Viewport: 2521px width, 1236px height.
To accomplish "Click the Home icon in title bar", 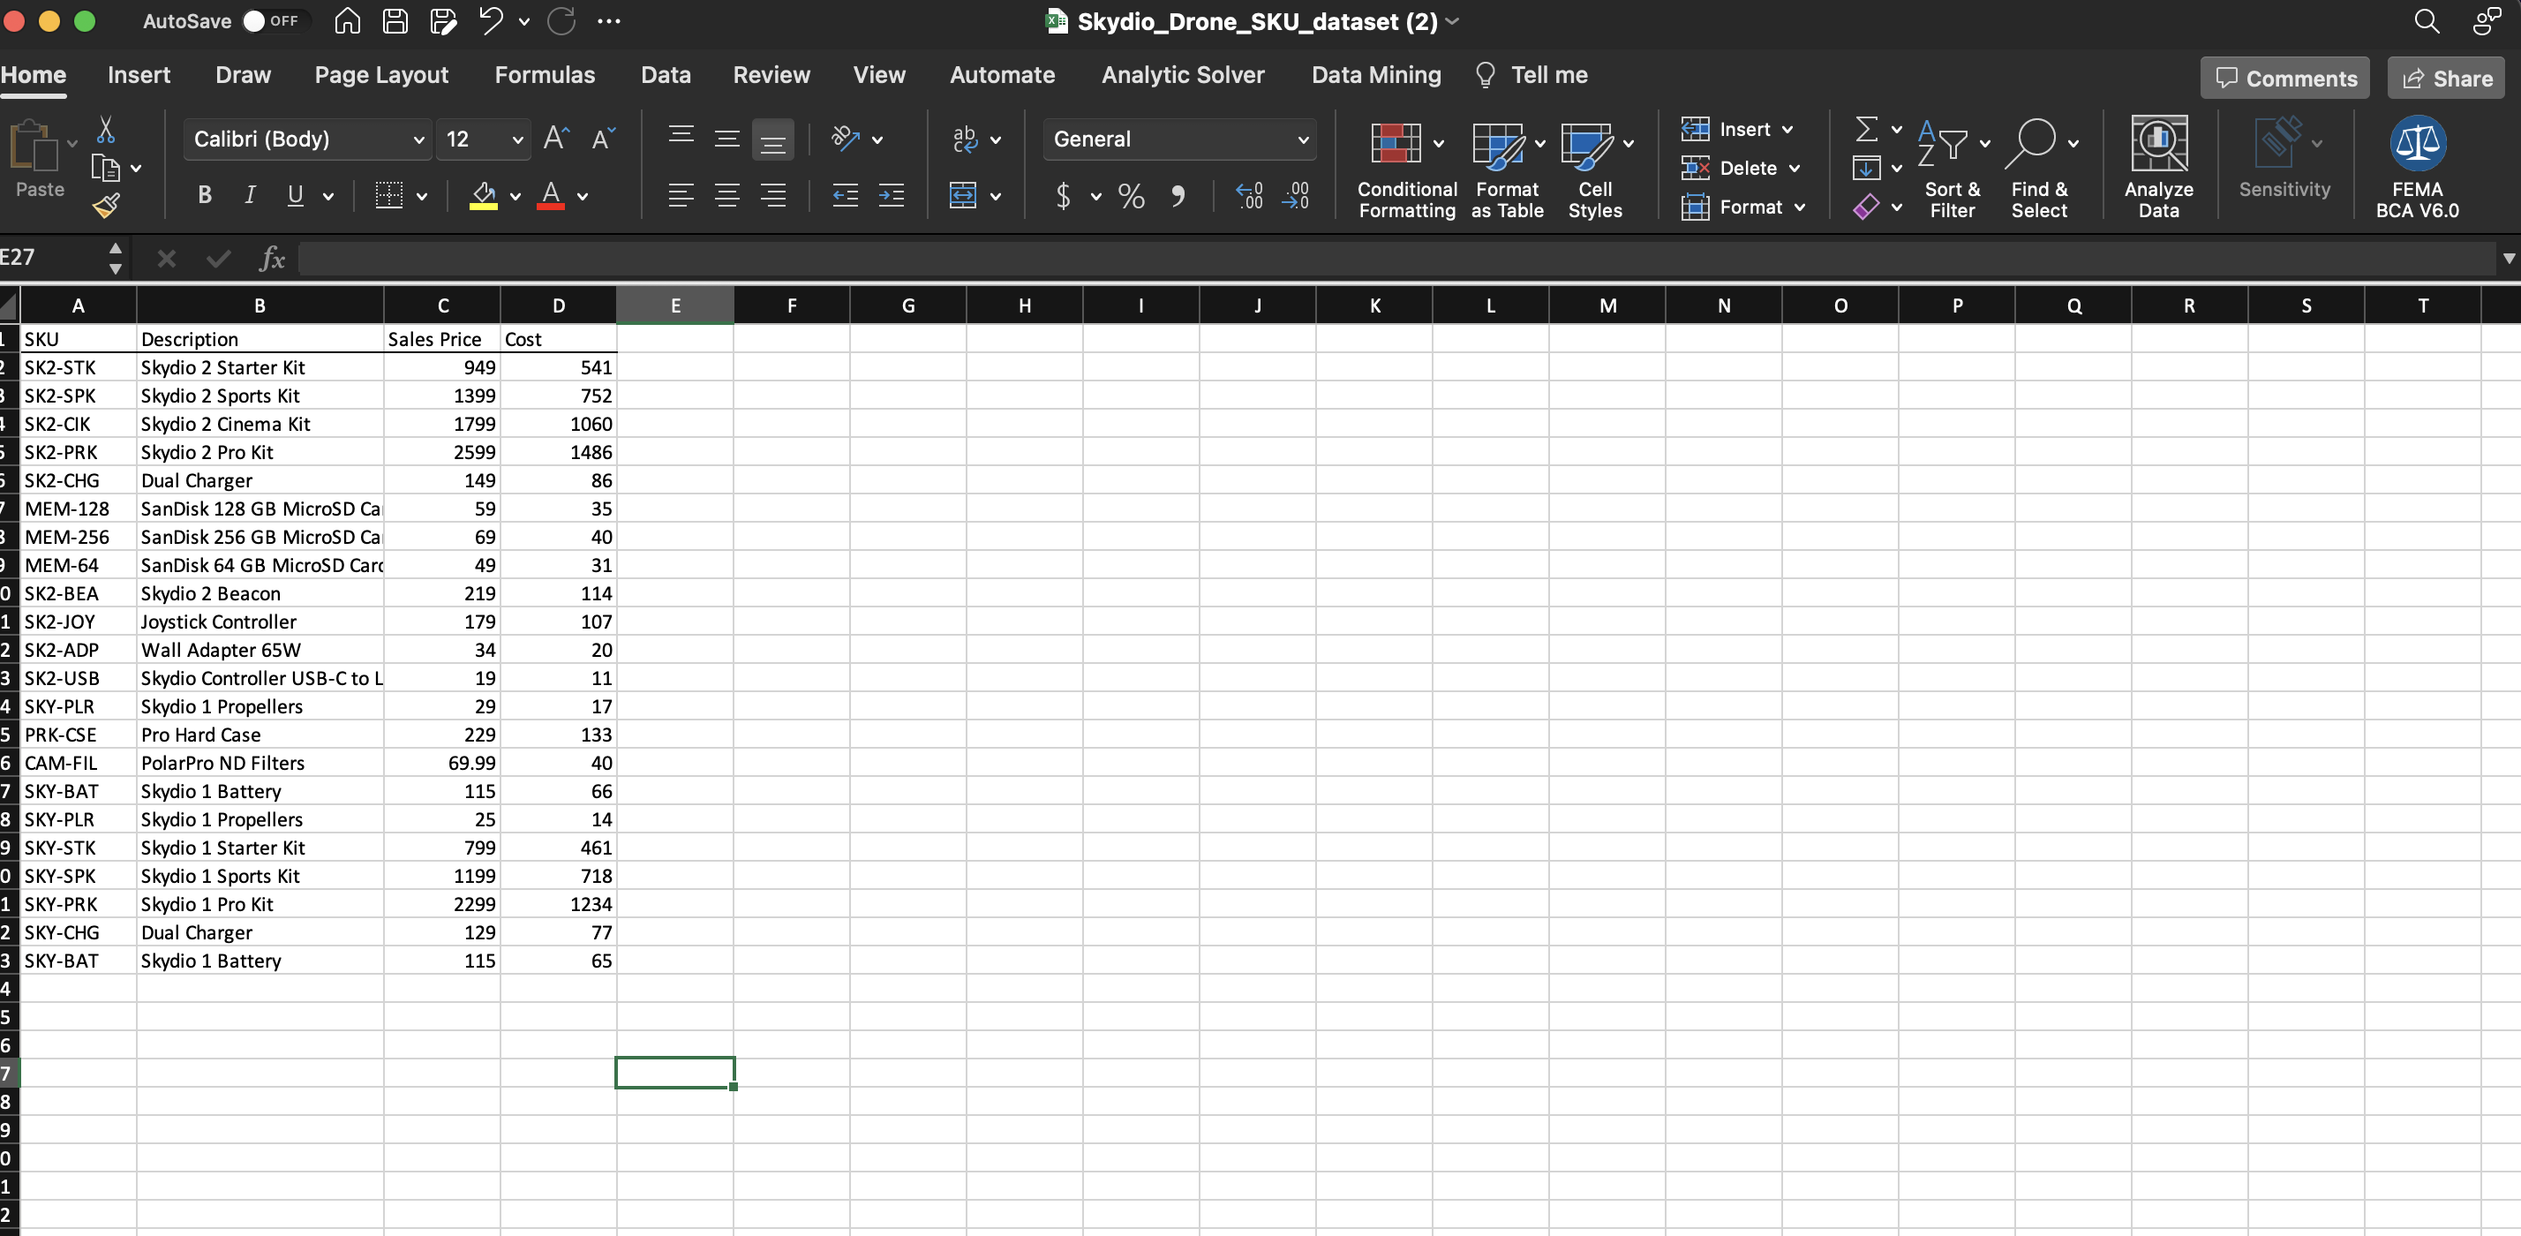I will pos(346,21).
